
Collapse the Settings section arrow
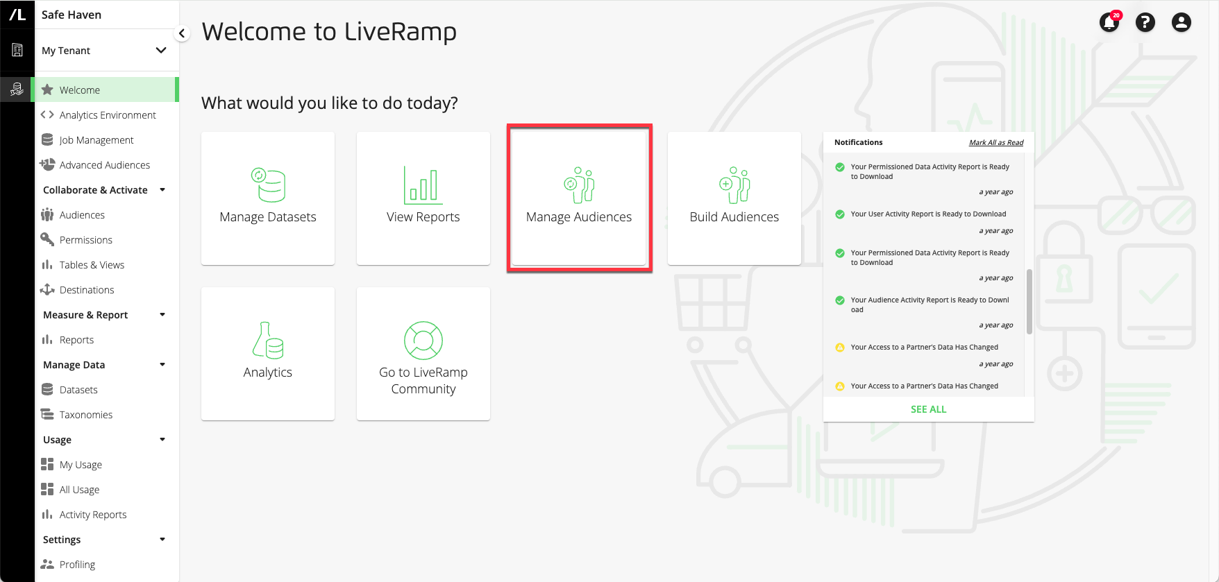point(162,539)
